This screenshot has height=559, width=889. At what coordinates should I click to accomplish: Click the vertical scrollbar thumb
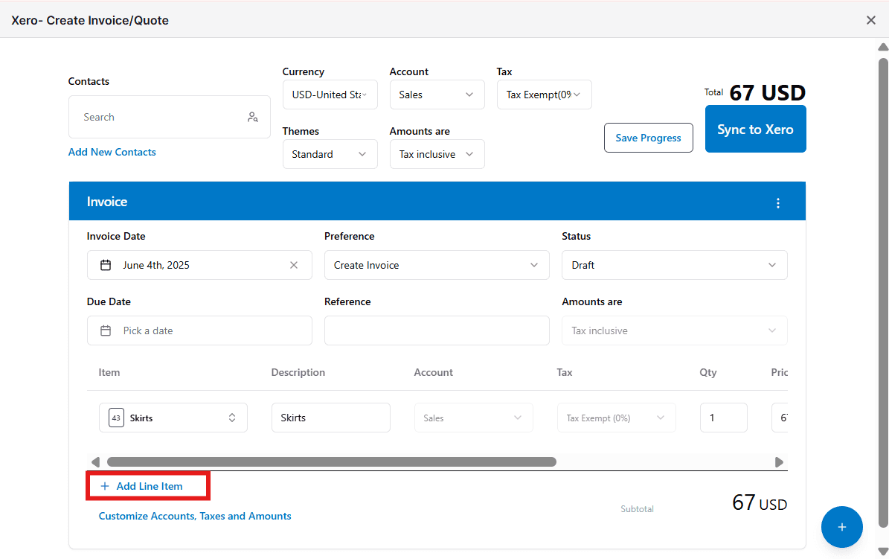(883, 293)
